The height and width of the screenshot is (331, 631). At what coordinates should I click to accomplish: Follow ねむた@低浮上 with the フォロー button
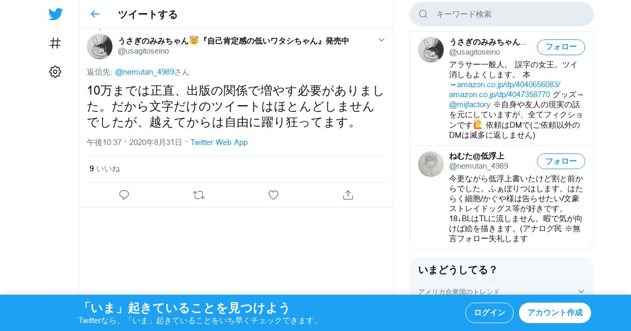point(561,161)
